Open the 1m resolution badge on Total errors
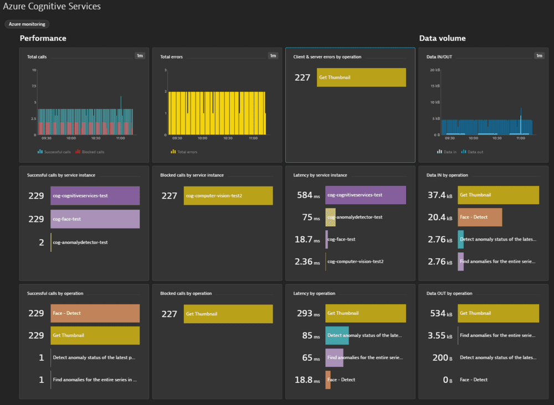Image resolution: width=554 pixels, height=405 pixels. point(273,55)
